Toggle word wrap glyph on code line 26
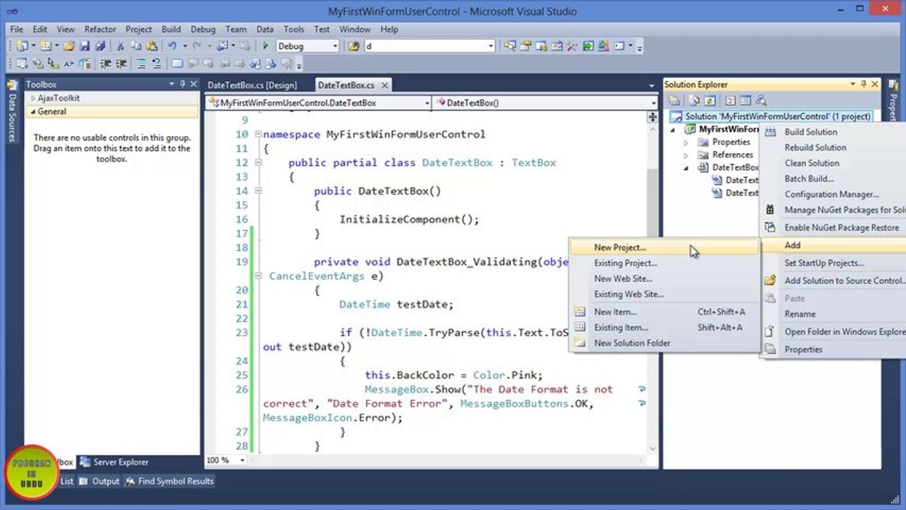Image resolution: width=906 pixels, height=510 pixels. coord(642,389)
